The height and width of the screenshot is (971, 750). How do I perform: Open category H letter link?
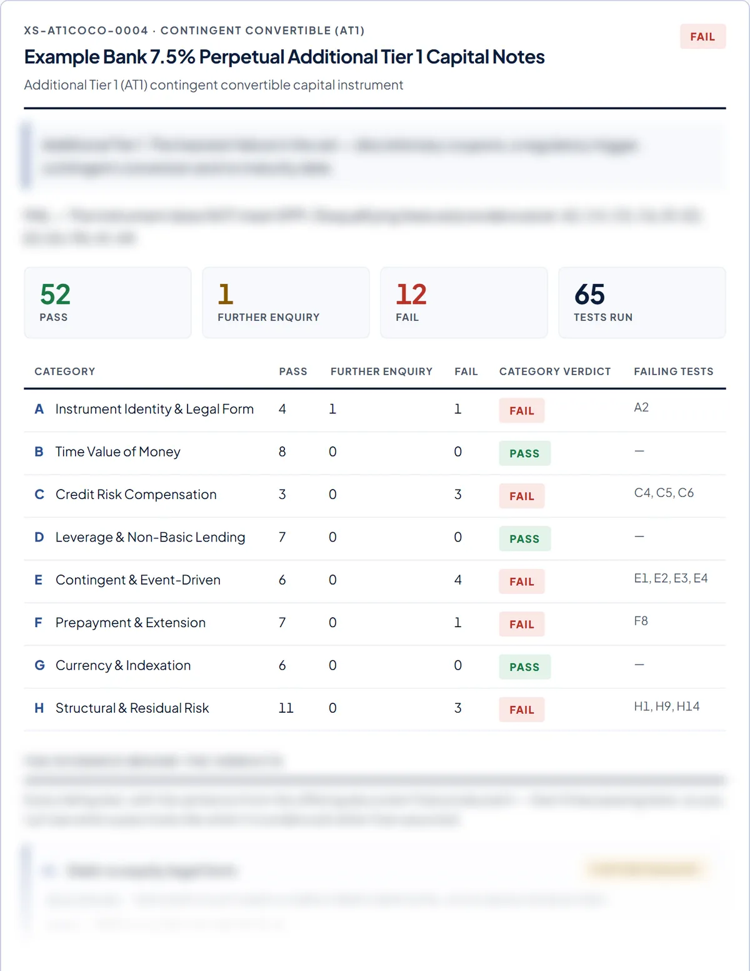[39, 708]
